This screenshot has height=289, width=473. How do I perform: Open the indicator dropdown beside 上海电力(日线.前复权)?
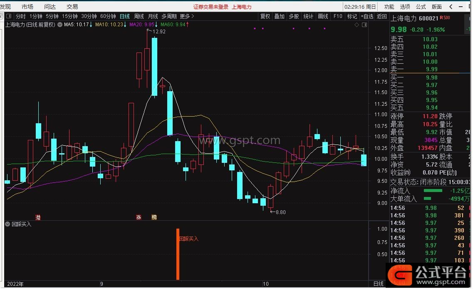60,25
